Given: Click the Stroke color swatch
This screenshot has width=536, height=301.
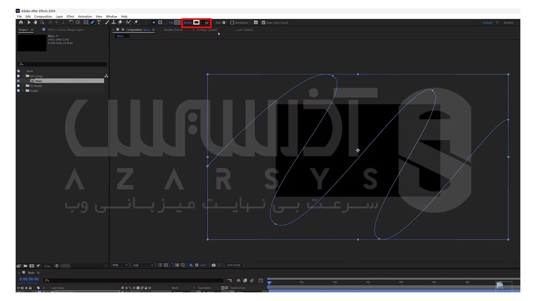Looking at the screenshot, I should [197, 23].
